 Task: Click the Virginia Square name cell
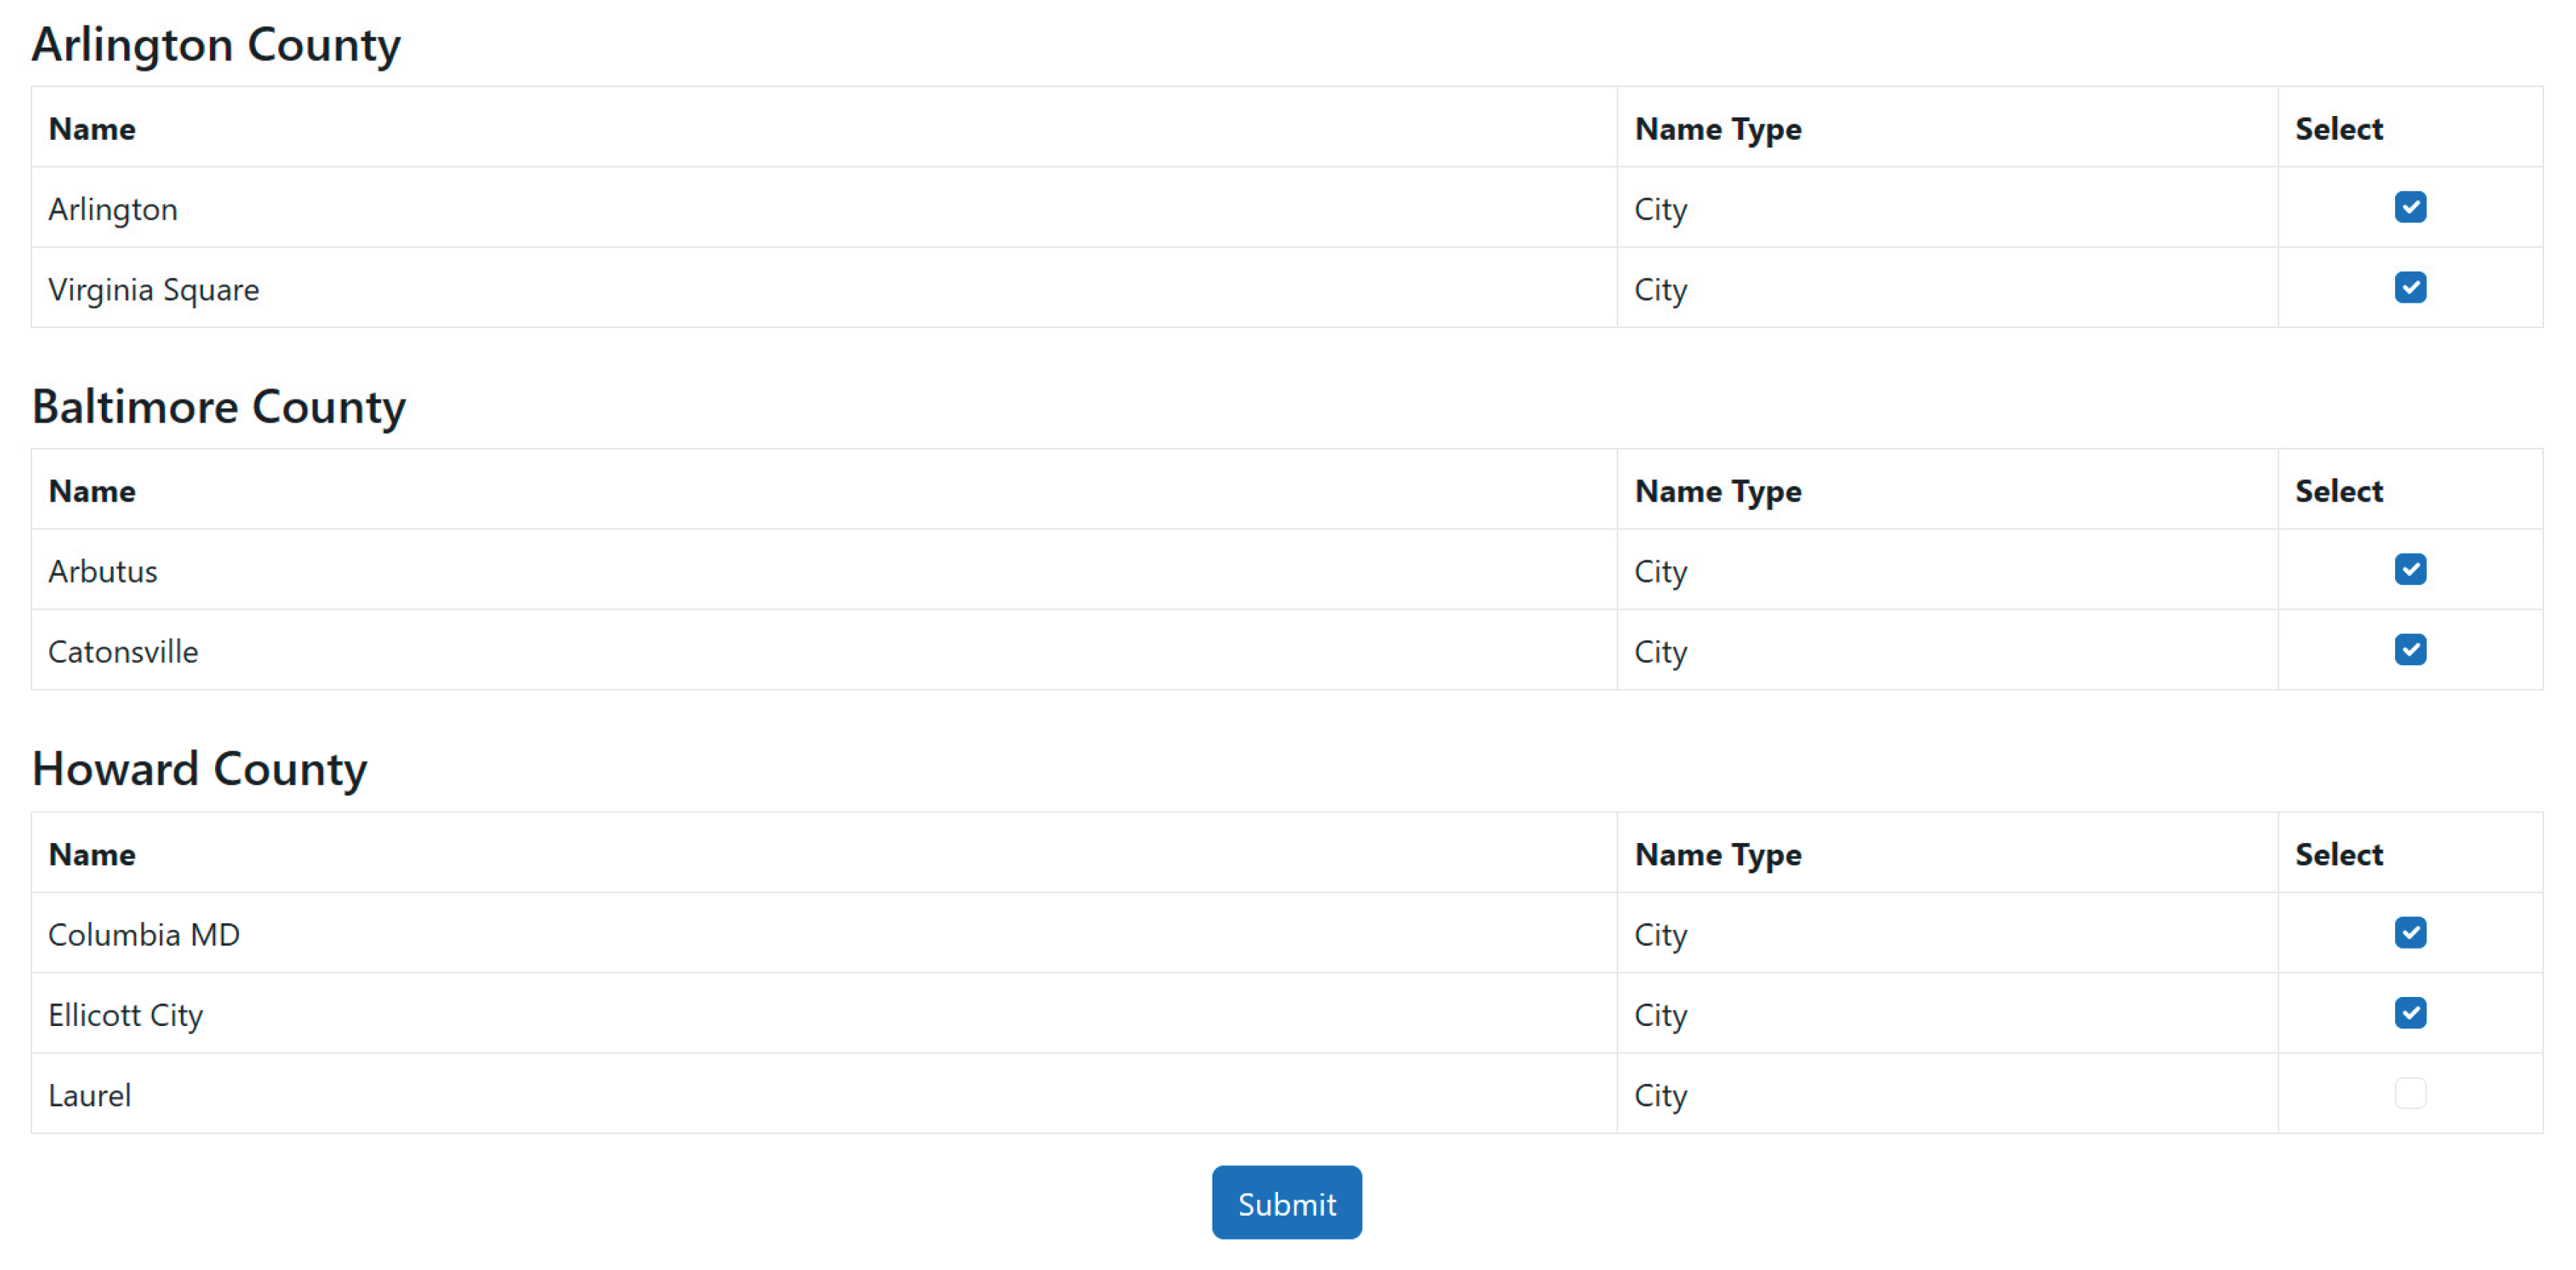824,288
